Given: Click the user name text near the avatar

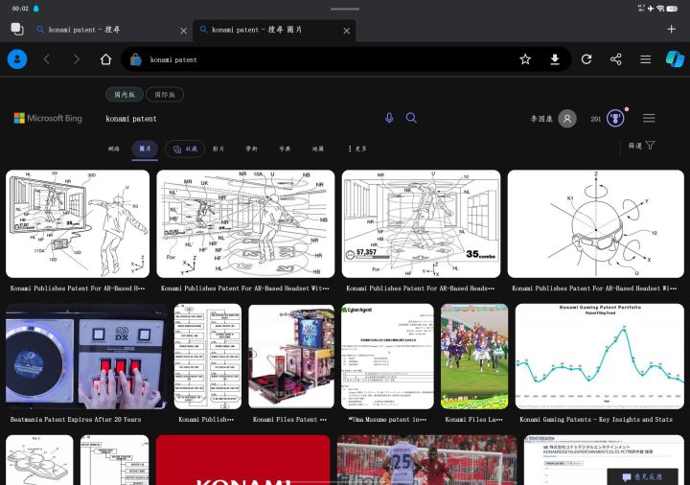Looking at the screenshot, I should pyautogui.click(x=541, y=119).
